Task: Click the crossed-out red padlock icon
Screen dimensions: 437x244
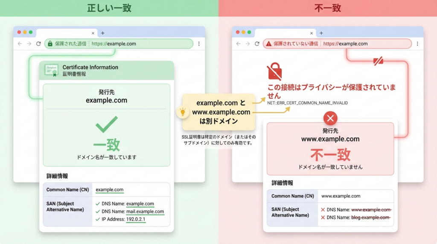Action: 274,72
